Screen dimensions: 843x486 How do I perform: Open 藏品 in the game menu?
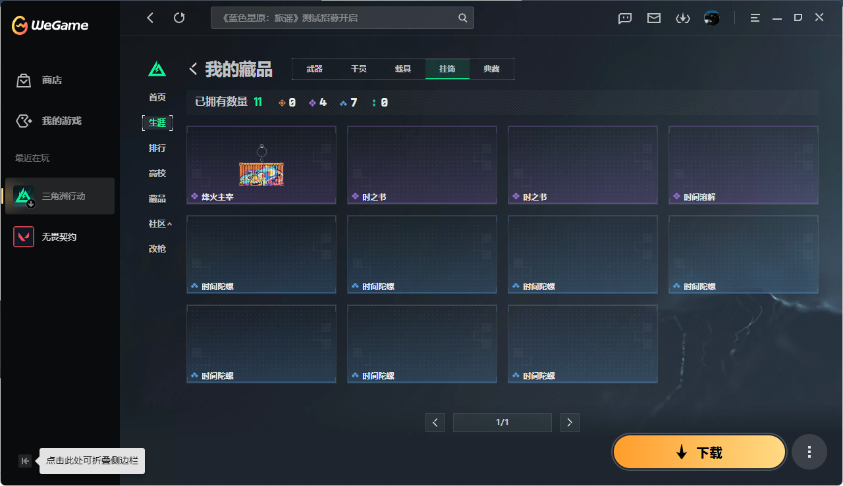[x=157, y=199]
